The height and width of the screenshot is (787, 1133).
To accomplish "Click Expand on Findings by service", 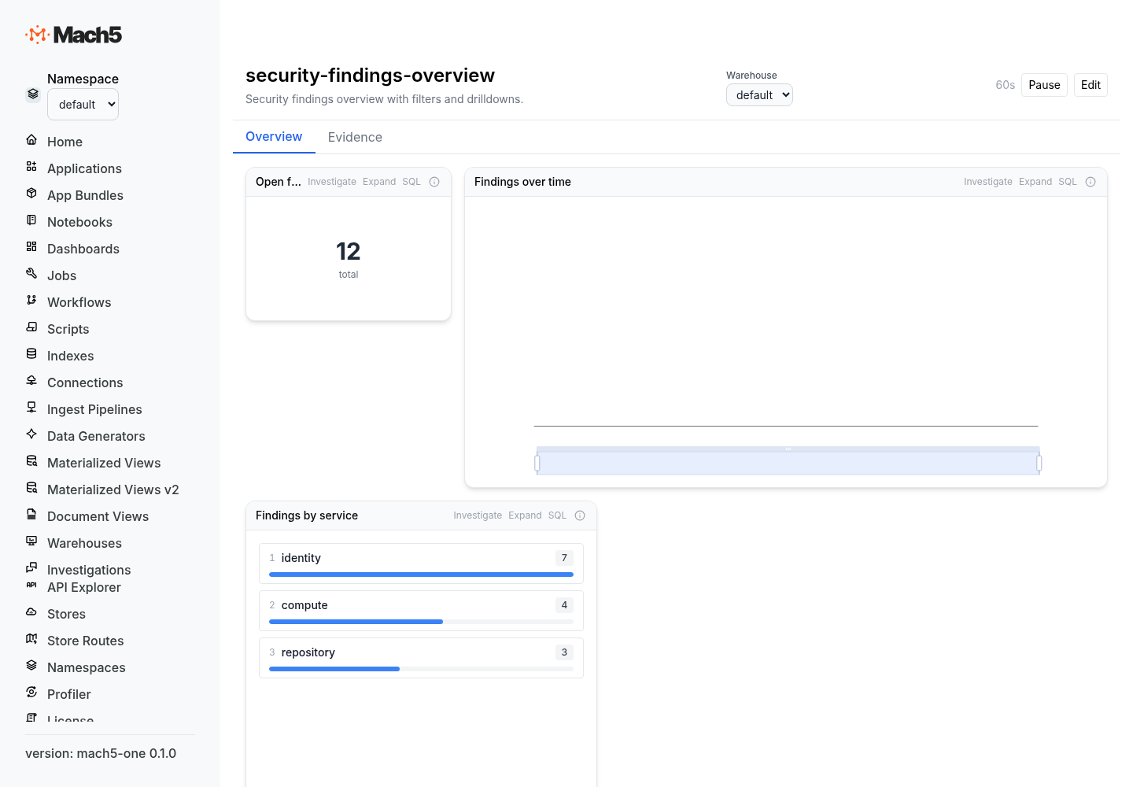I will [525, 515].
